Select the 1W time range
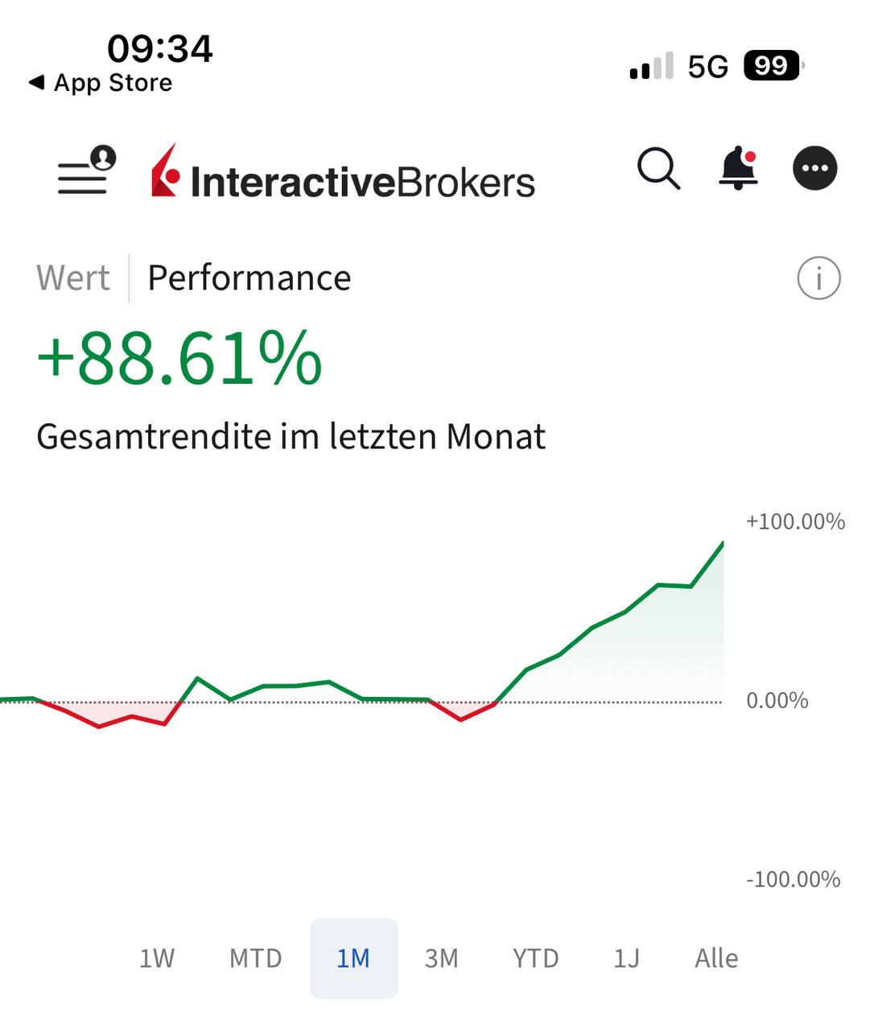Viewport: 878px width, 1030px height. point(157,958)
